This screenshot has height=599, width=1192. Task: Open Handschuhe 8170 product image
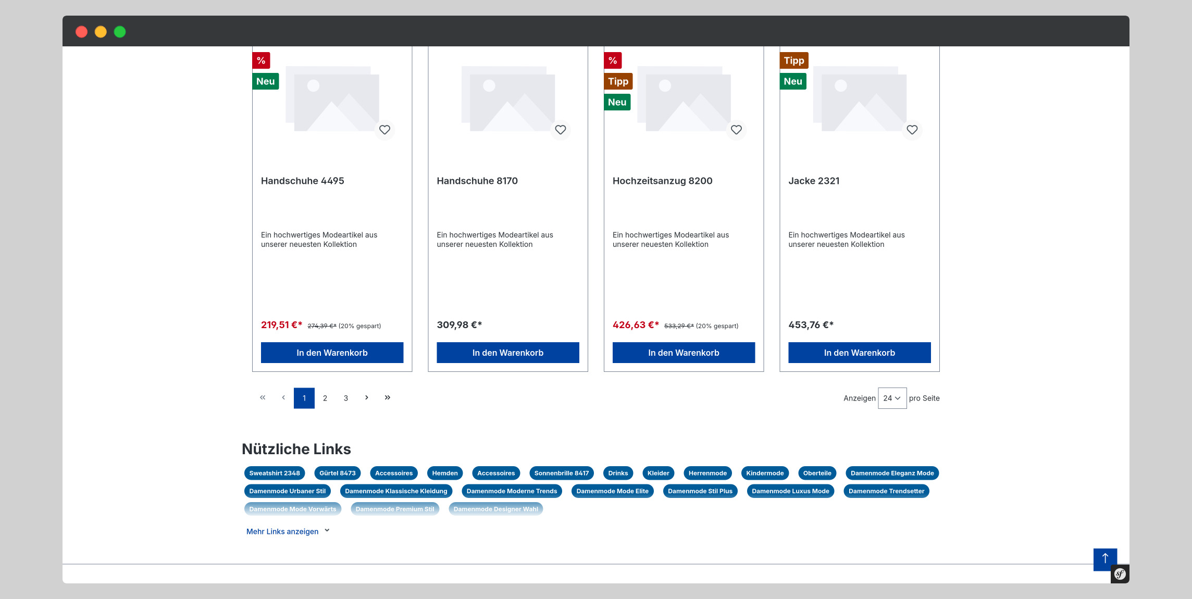508,98
